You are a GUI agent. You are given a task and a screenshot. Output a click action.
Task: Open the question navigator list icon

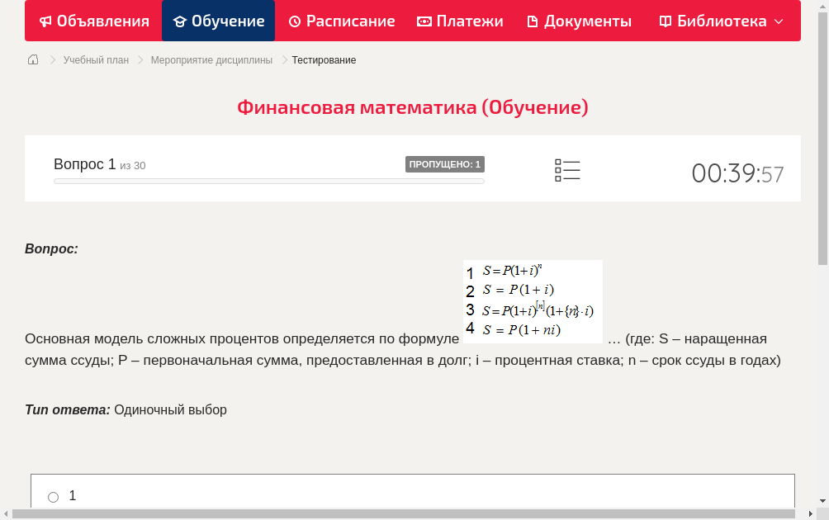coord(567,170)
